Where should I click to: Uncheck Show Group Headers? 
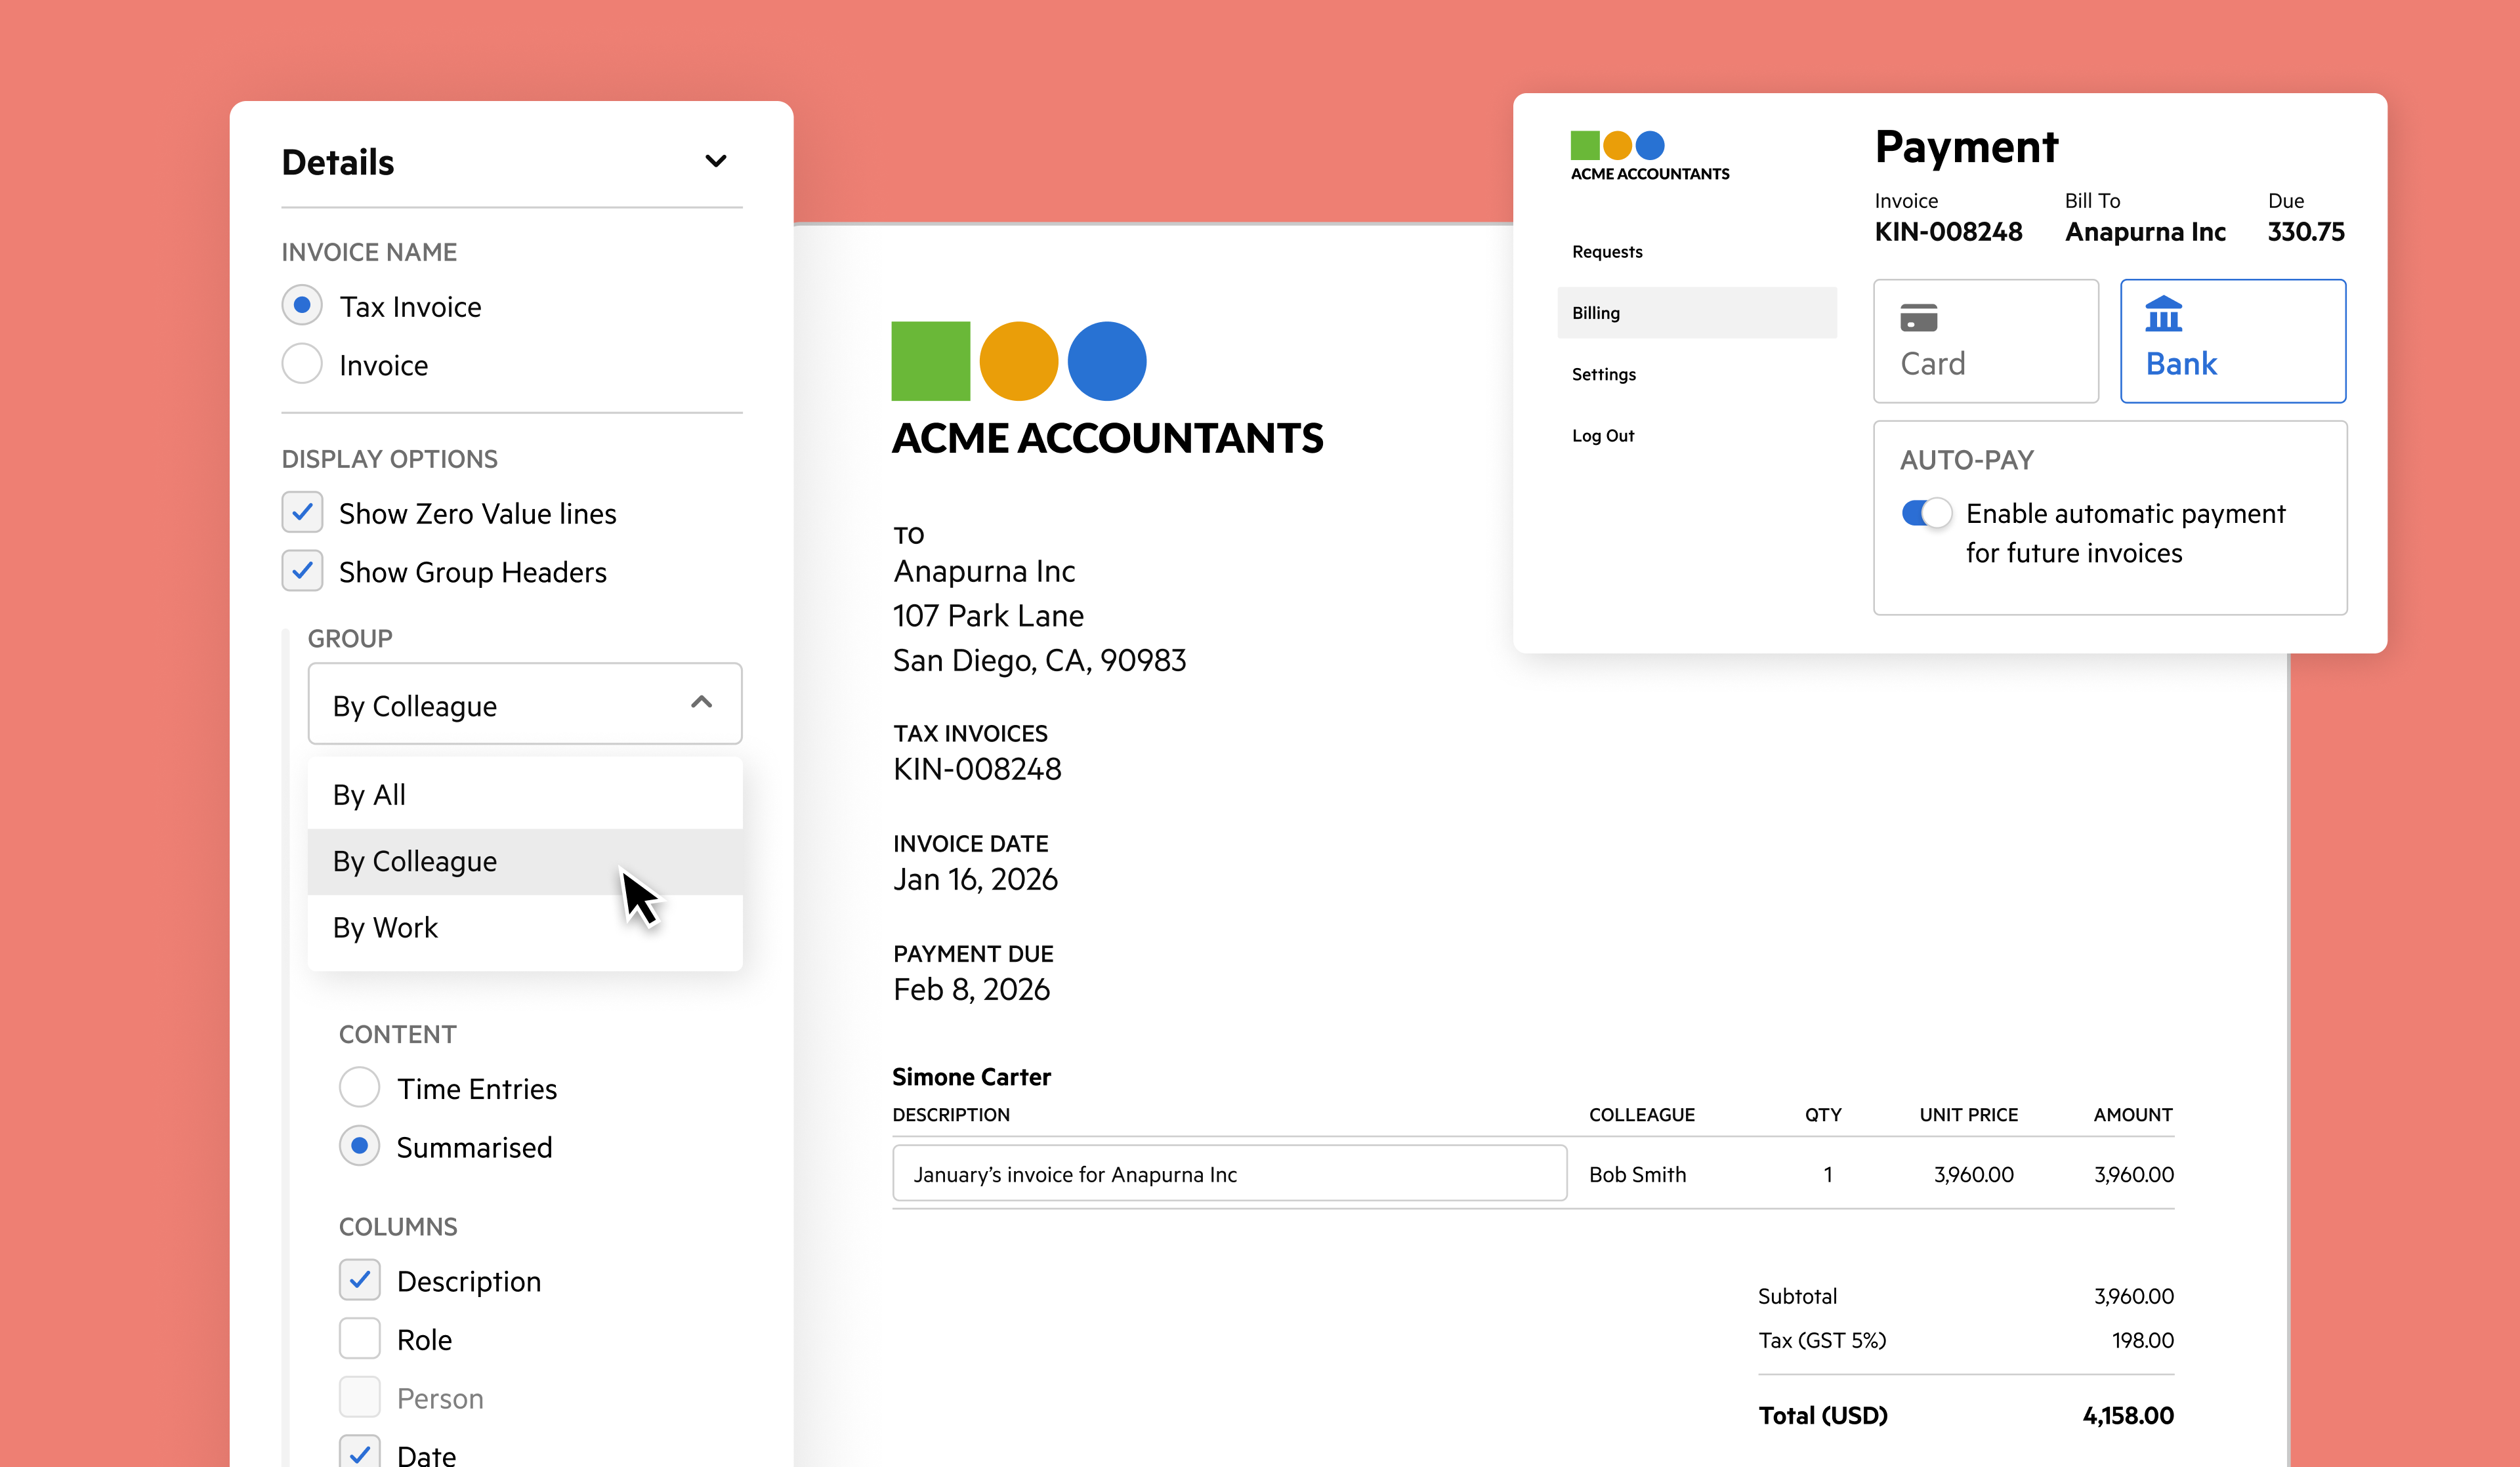coord(302,572)
